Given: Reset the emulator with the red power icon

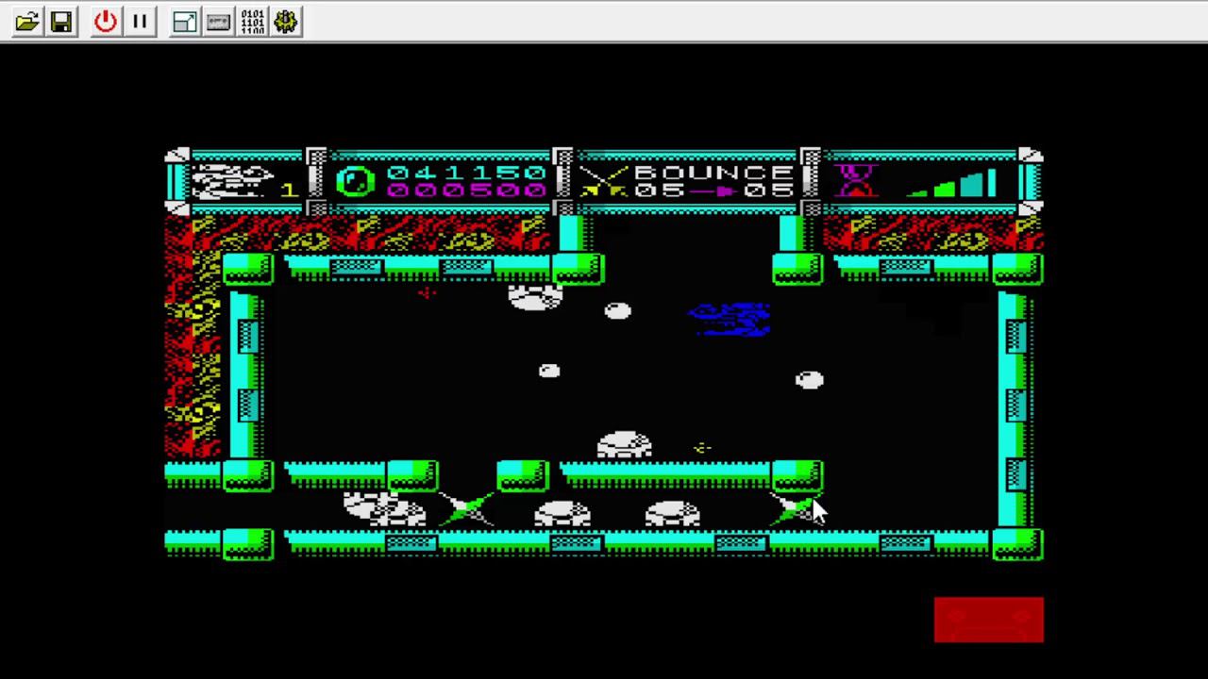Looking at the screenshot, I should pyautogui.click(x=106, y=21).
